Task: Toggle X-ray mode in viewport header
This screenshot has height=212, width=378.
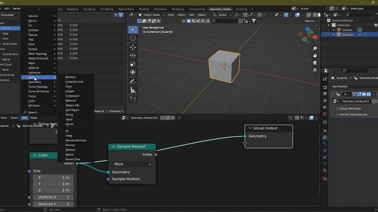Action: tap(308, 15)
